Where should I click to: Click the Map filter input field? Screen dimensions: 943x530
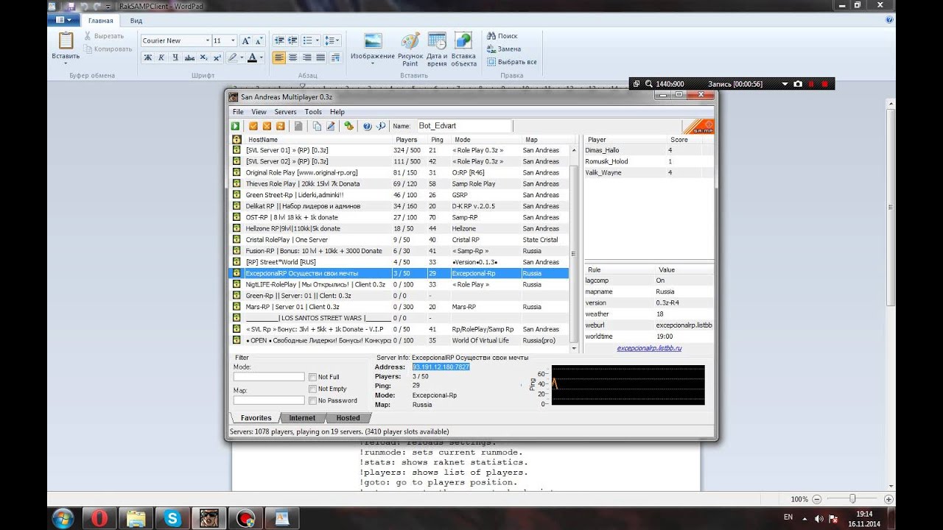pos(269,400)
